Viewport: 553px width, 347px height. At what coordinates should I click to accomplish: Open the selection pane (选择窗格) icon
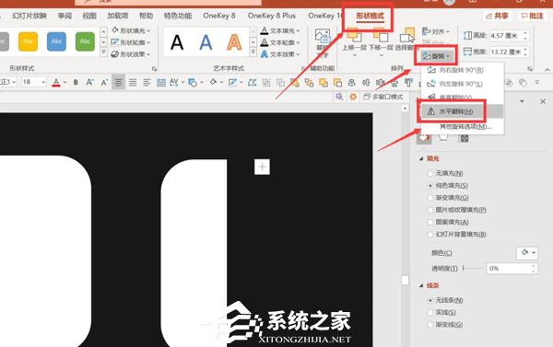tap(407, 36)
